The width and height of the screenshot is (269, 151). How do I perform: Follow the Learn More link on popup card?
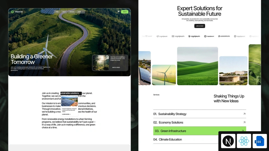66,114
